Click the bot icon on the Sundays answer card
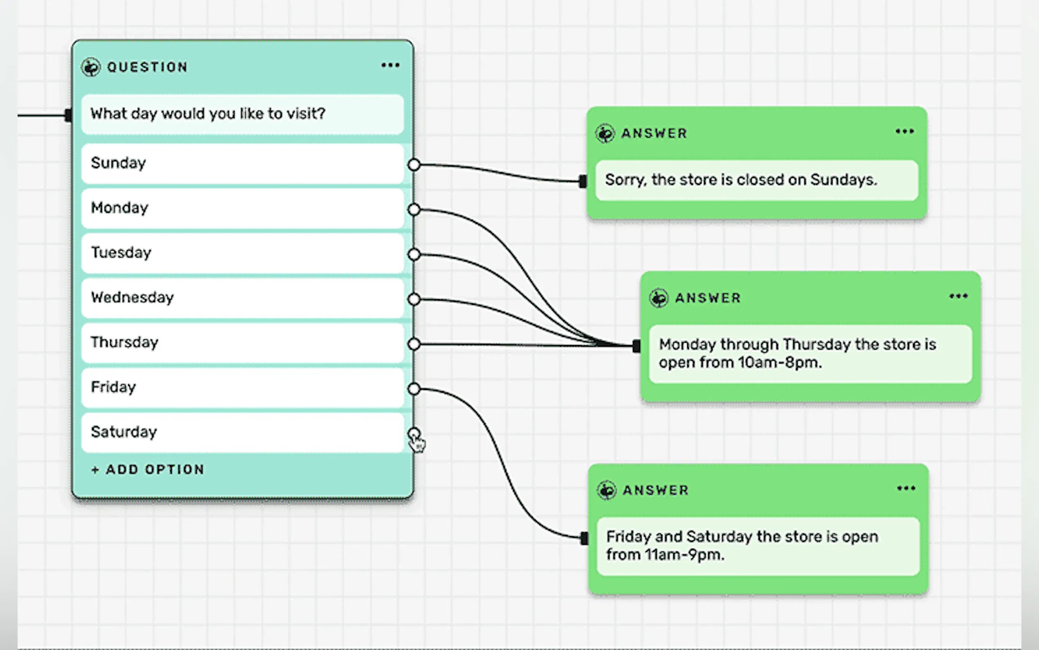The height and width of the screenshot is (650, 1039). click(605, 133)
